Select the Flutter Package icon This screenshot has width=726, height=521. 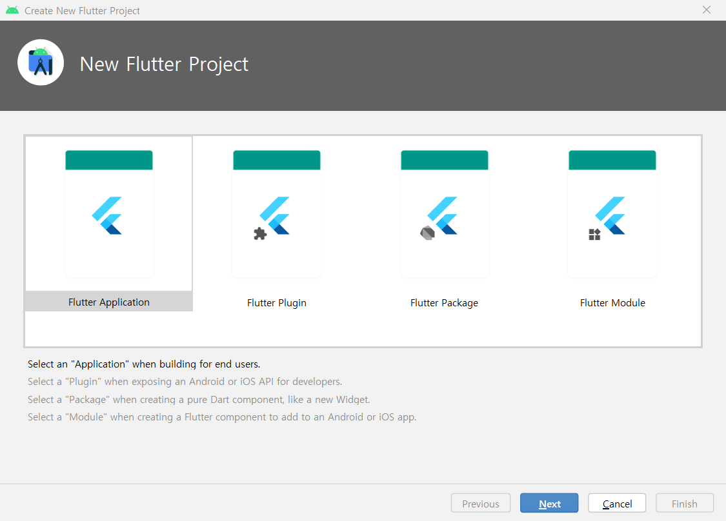(x=444, y=214)
